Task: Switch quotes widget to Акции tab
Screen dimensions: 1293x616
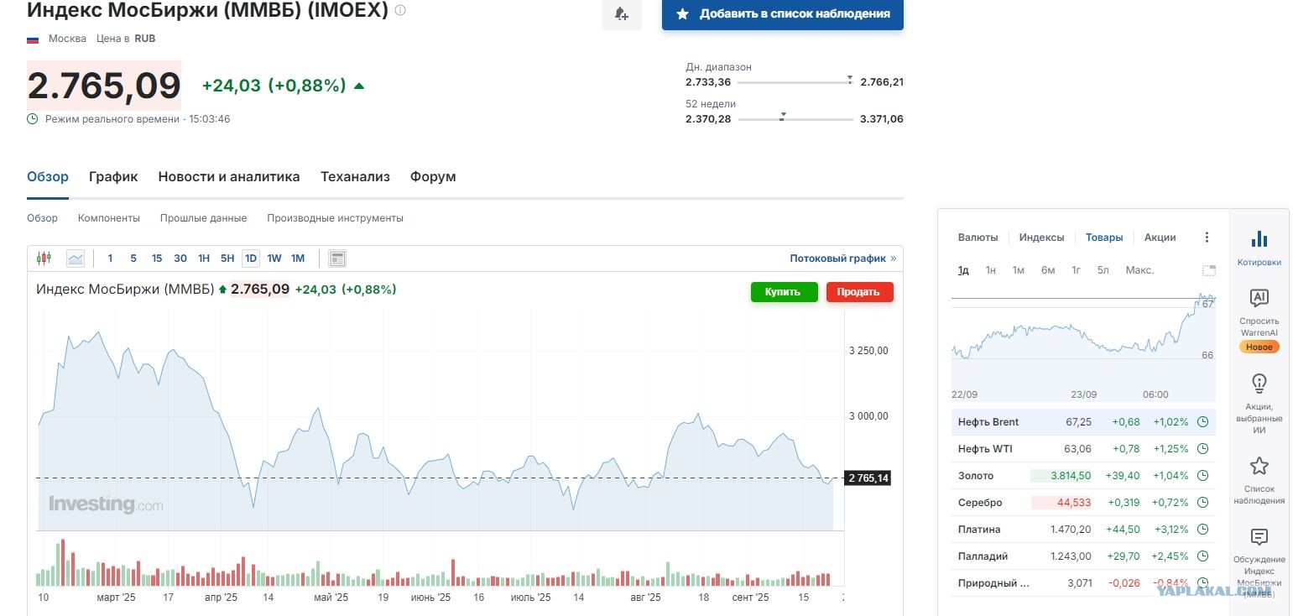Action: point(1160,238)
